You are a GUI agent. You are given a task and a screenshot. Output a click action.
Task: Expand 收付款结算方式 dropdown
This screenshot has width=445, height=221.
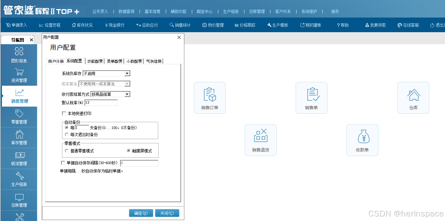click(127, 94)
